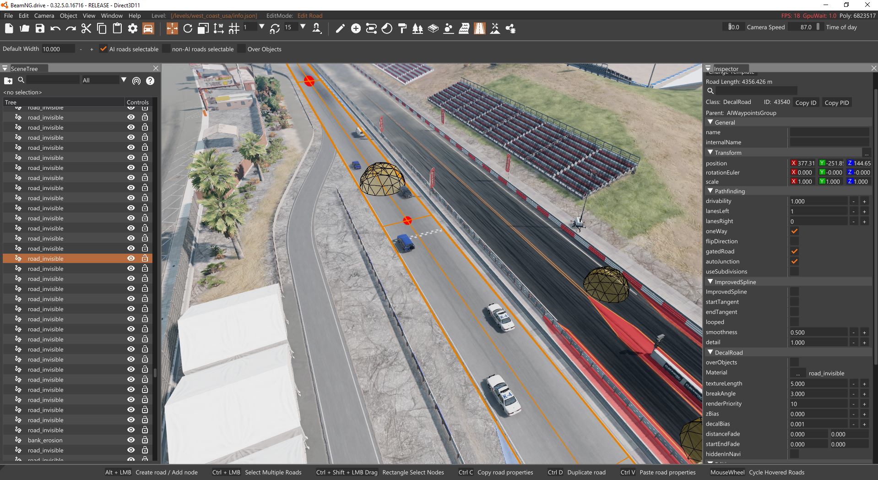This screenshot has width=878, height=480.
Task: Open the rotation snap angle dropdown arrow
Action: [x=303, y=27]
